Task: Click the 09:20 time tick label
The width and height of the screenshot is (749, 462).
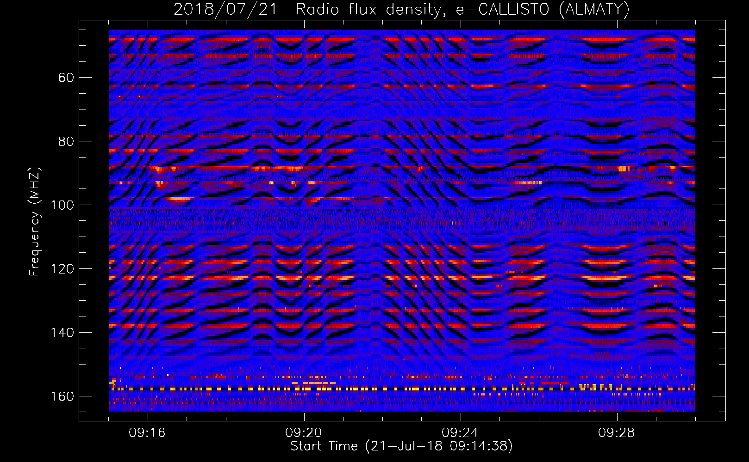Action: click(304, 433)
